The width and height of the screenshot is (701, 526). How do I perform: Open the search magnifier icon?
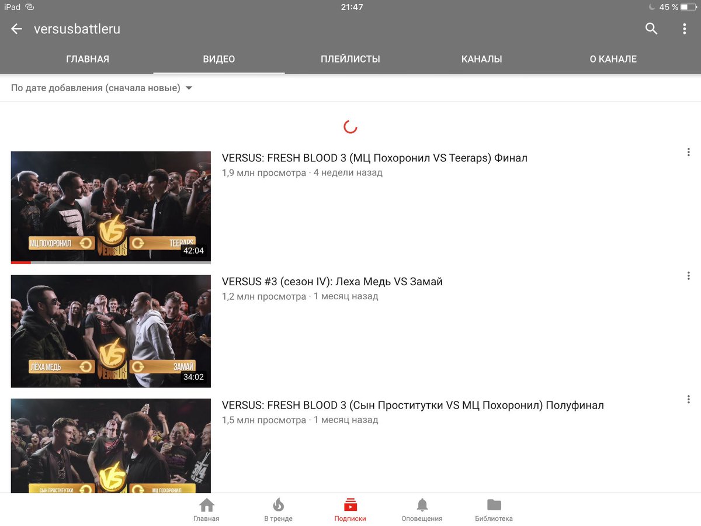point(651,29)
